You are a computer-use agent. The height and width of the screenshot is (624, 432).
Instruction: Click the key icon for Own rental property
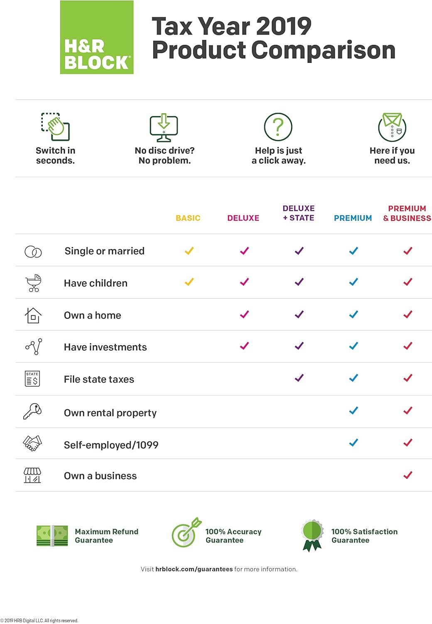[32, 411]
